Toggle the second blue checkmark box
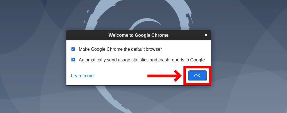The height and width of the screenshot is (113, 287). click(73, 60)
